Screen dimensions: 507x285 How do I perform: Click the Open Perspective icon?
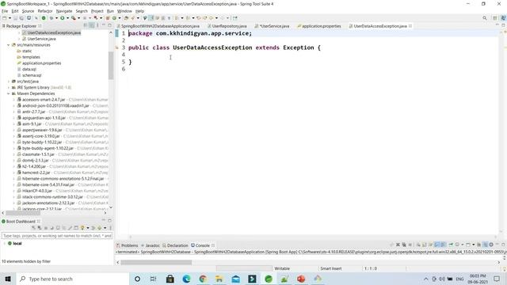pos(495,18)
